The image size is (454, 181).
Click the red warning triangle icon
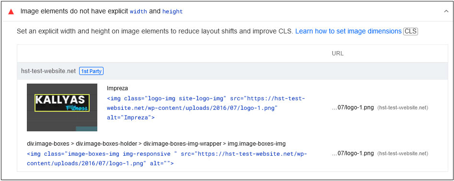tap(11, 12)
